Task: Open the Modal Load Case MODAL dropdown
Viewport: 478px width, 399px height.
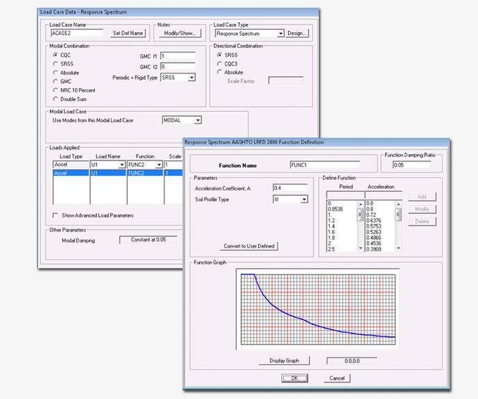Action: pyautogui.click(x=197, y=120)
